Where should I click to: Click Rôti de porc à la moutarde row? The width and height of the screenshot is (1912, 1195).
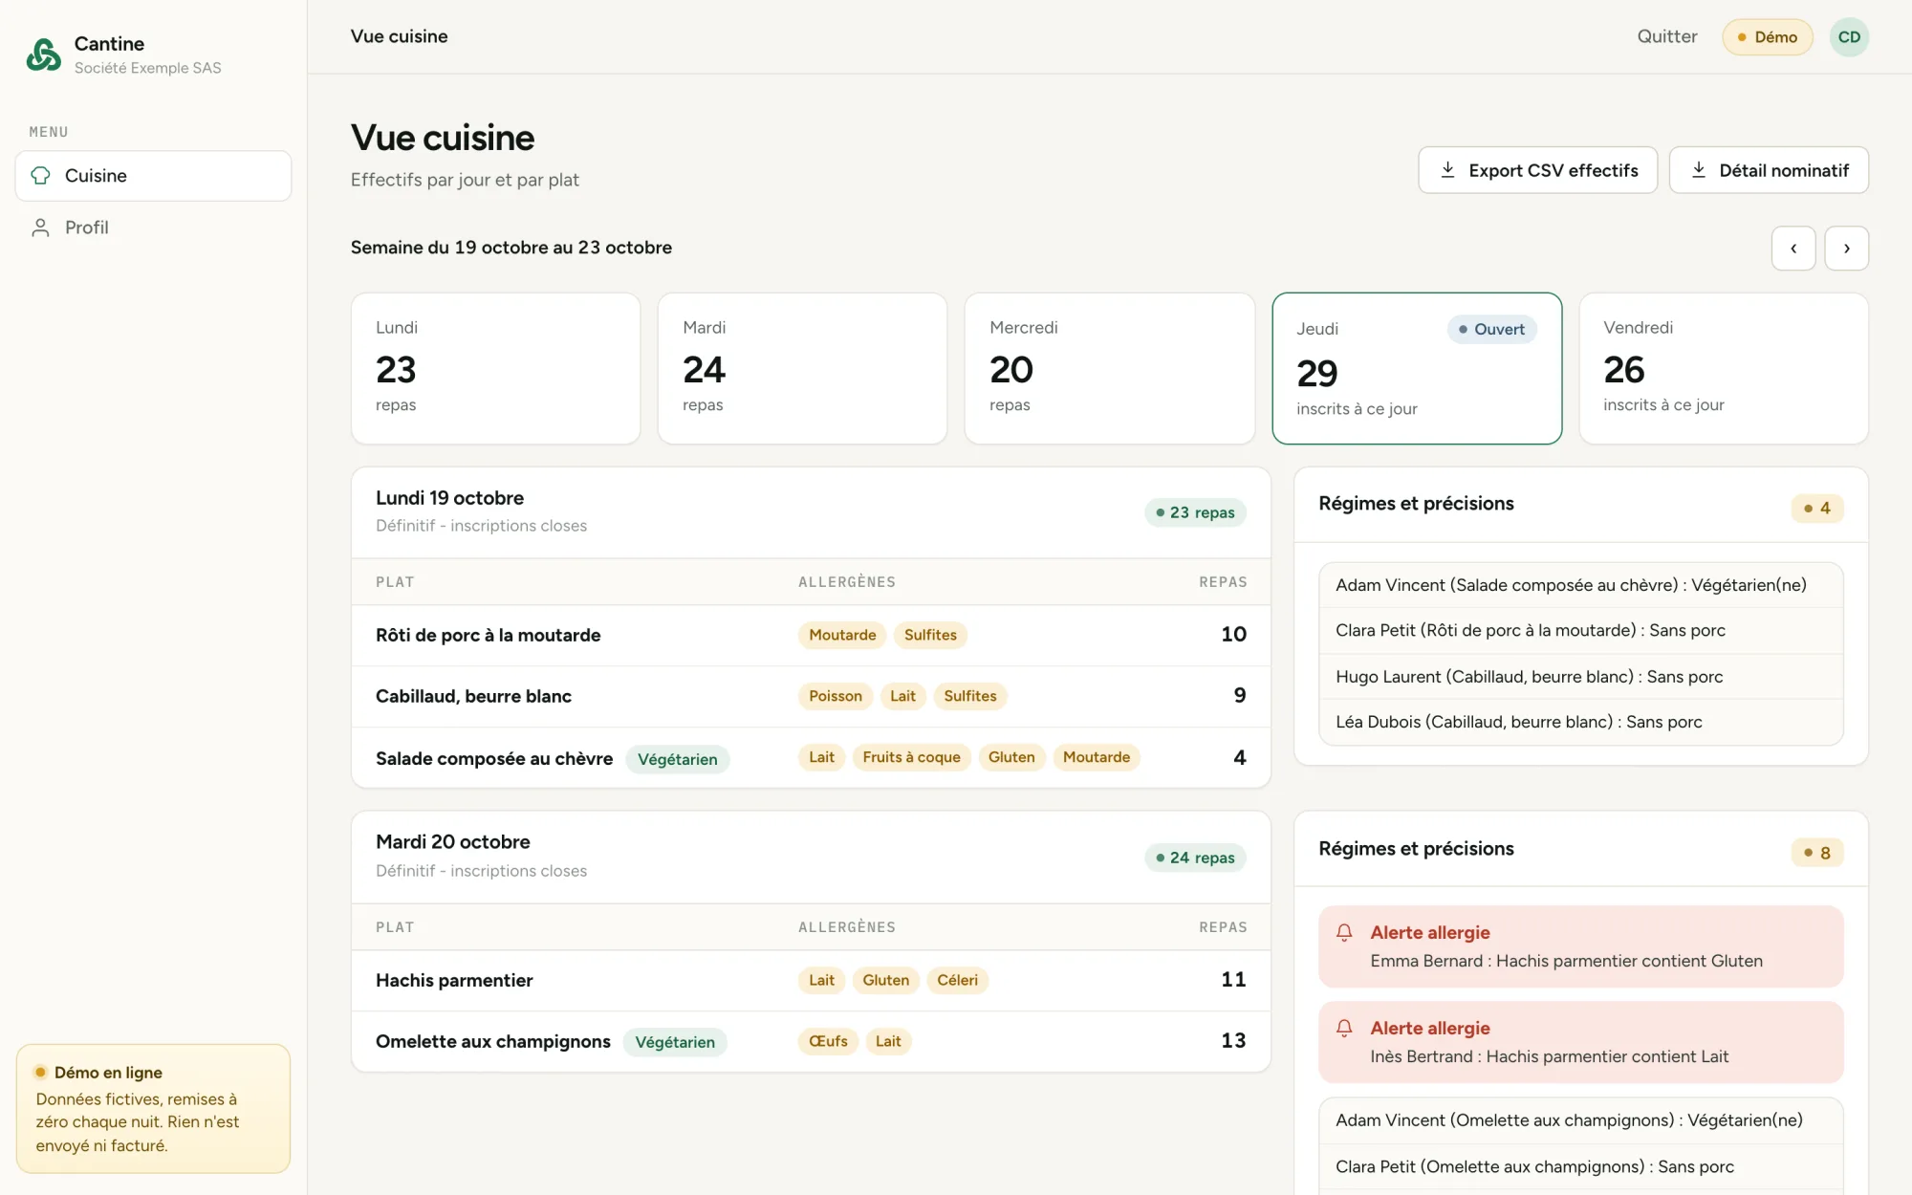(x=811, y=635)
